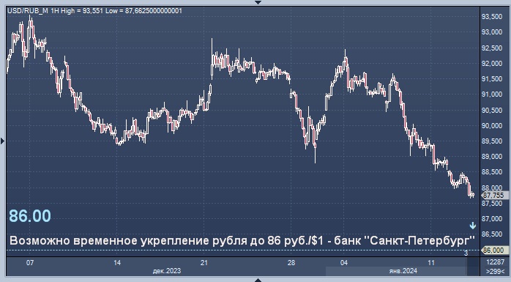Click the headline about bank Санкт-Петербург
This screenshot has height=282, width=511.
pyautogui.click(x=242, y=240)
